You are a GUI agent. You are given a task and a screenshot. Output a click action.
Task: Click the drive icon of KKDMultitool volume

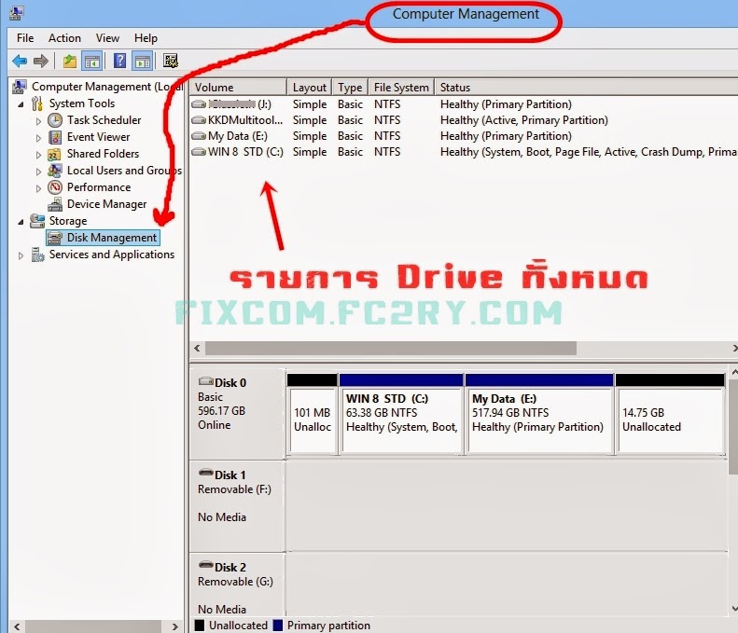tap(199, 120)
